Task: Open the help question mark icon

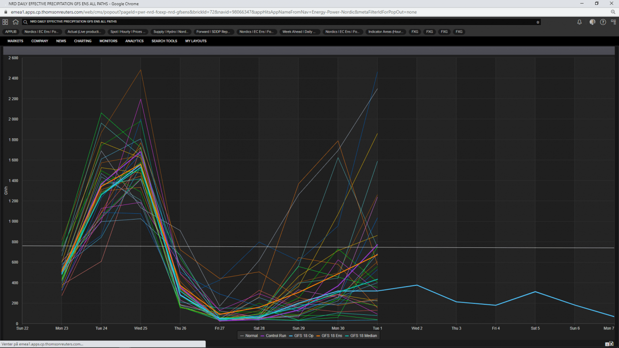Action: pos(603,22)
